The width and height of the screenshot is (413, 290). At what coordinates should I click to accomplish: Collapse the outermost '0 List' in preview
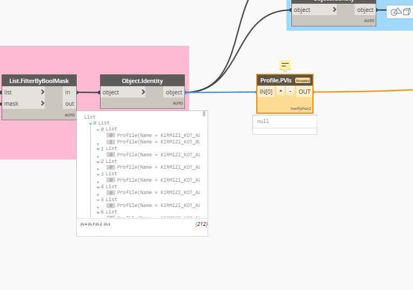(x=91, y=123)
